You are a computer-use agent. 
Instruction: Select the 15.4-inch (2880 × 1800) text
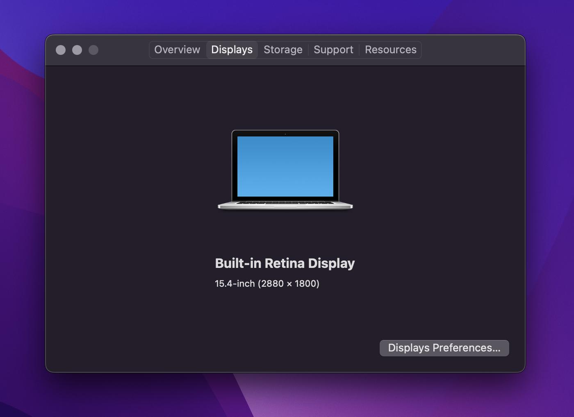click(267, 283)
